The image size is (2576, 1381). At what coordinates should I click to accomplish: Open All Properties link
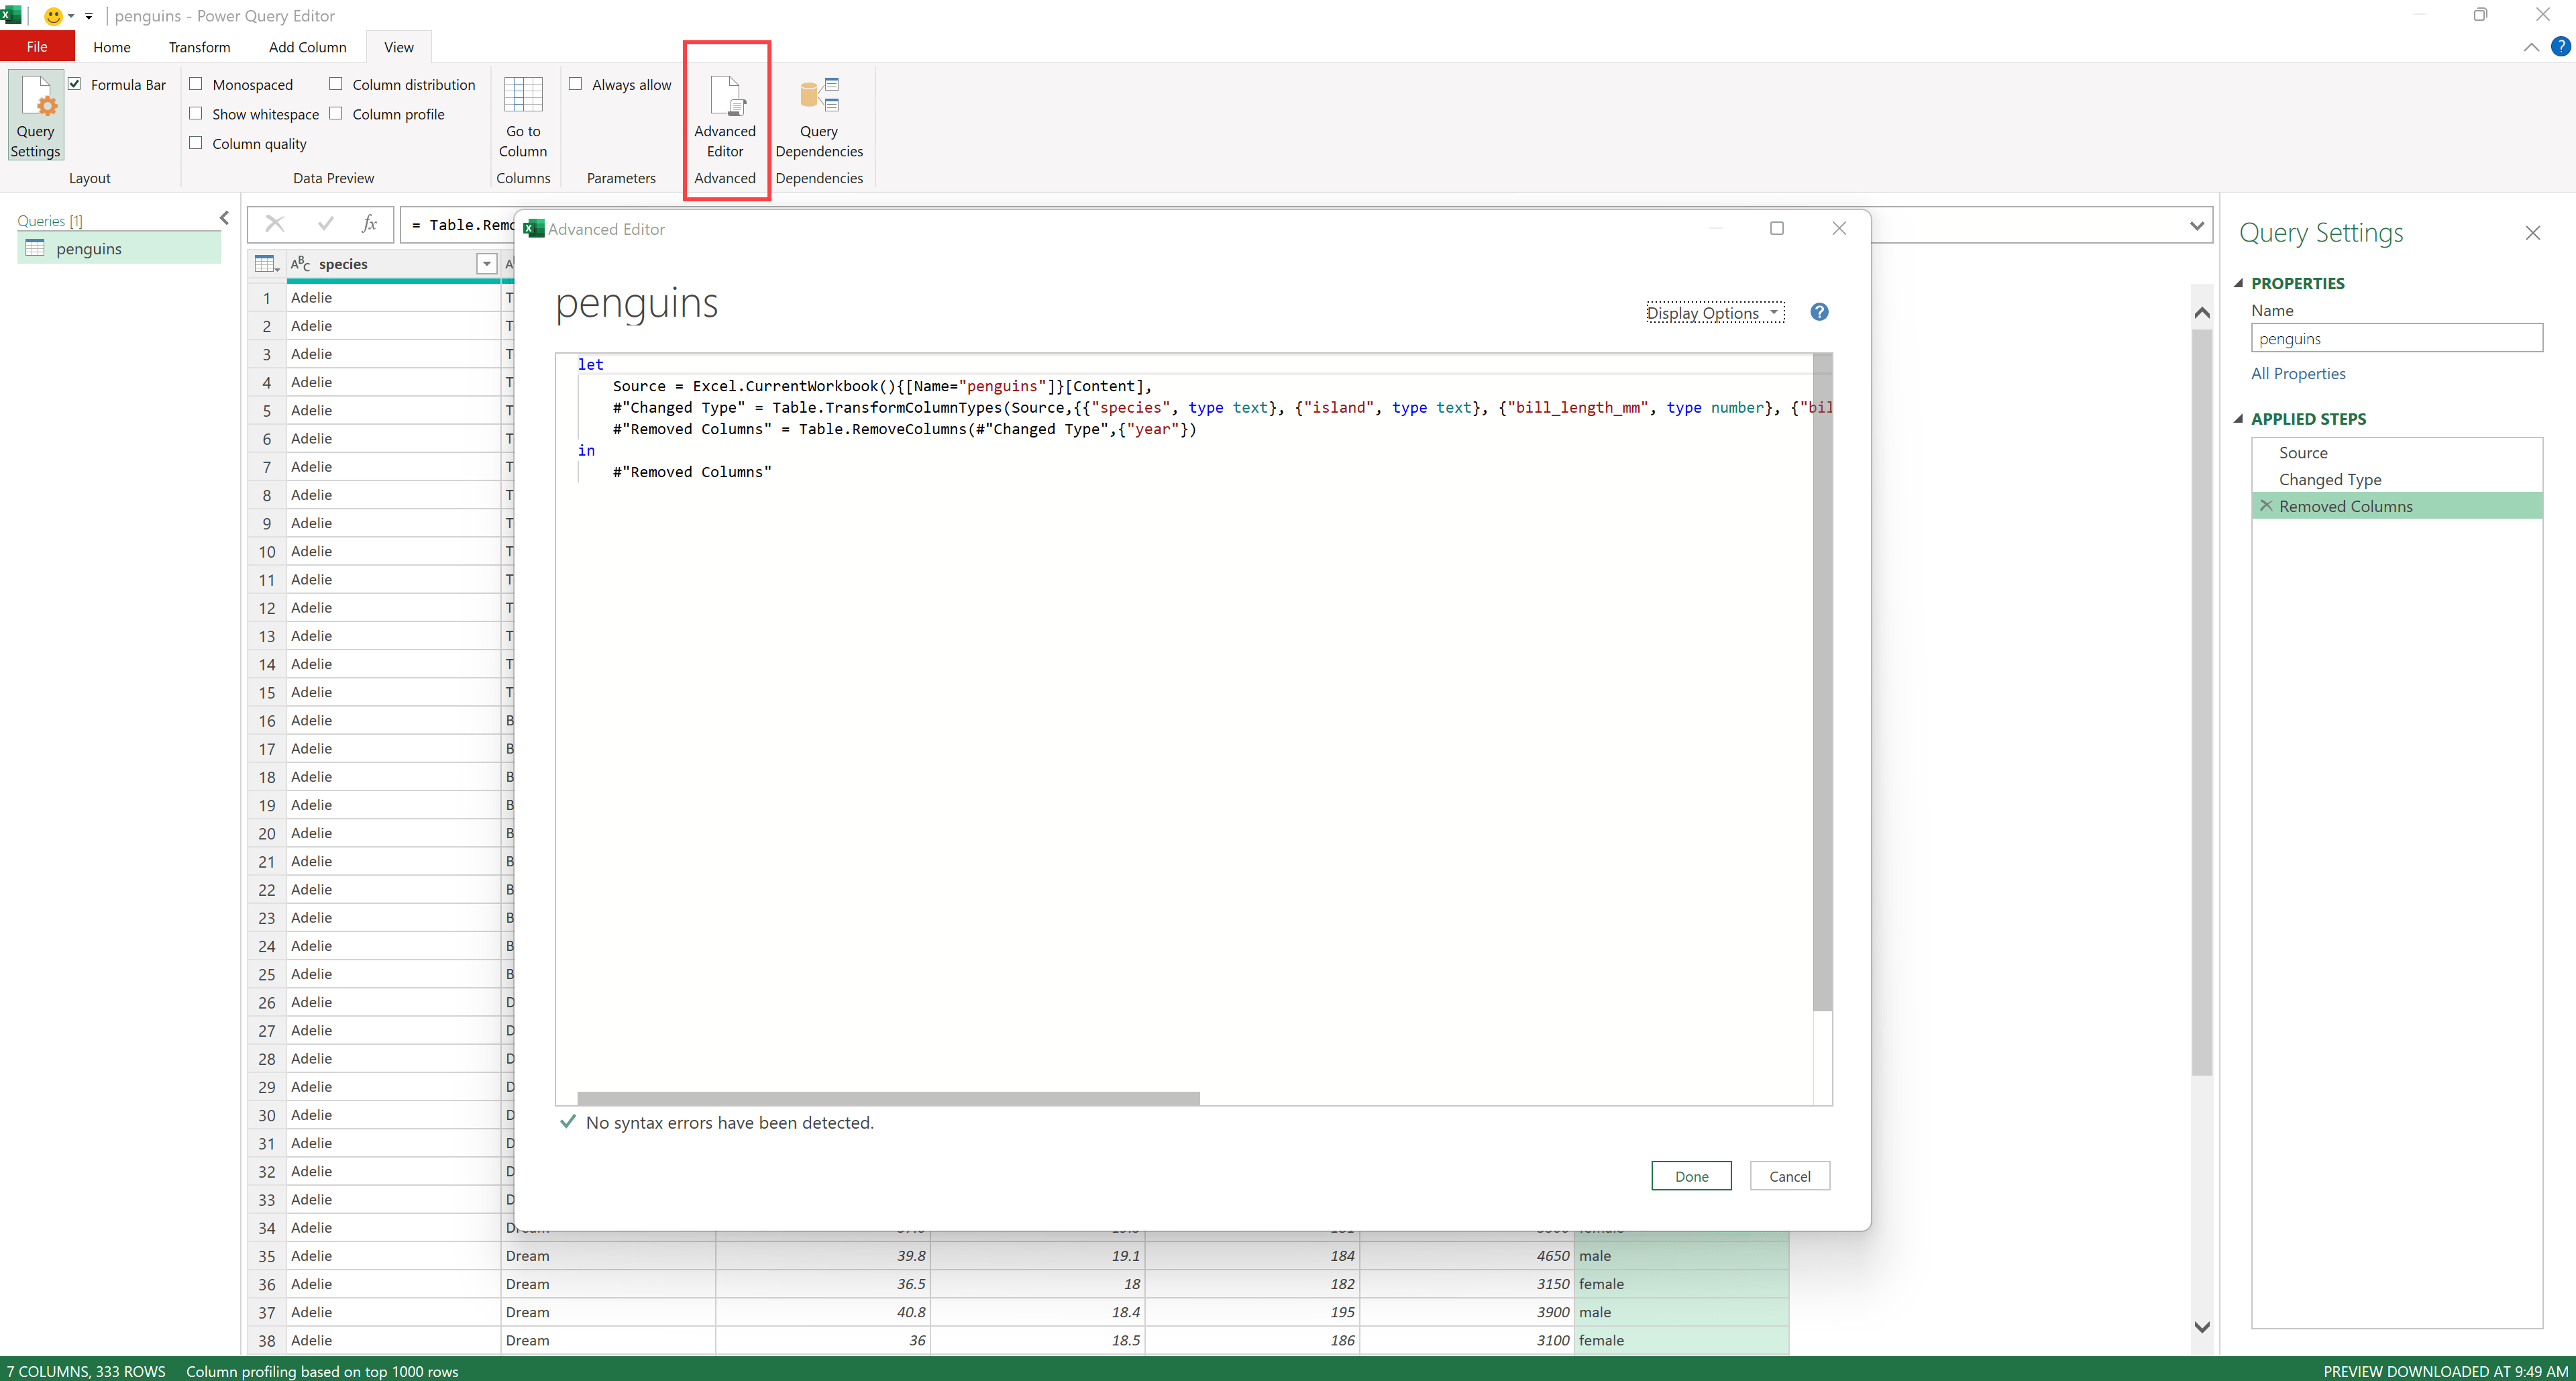[2298, 373]
